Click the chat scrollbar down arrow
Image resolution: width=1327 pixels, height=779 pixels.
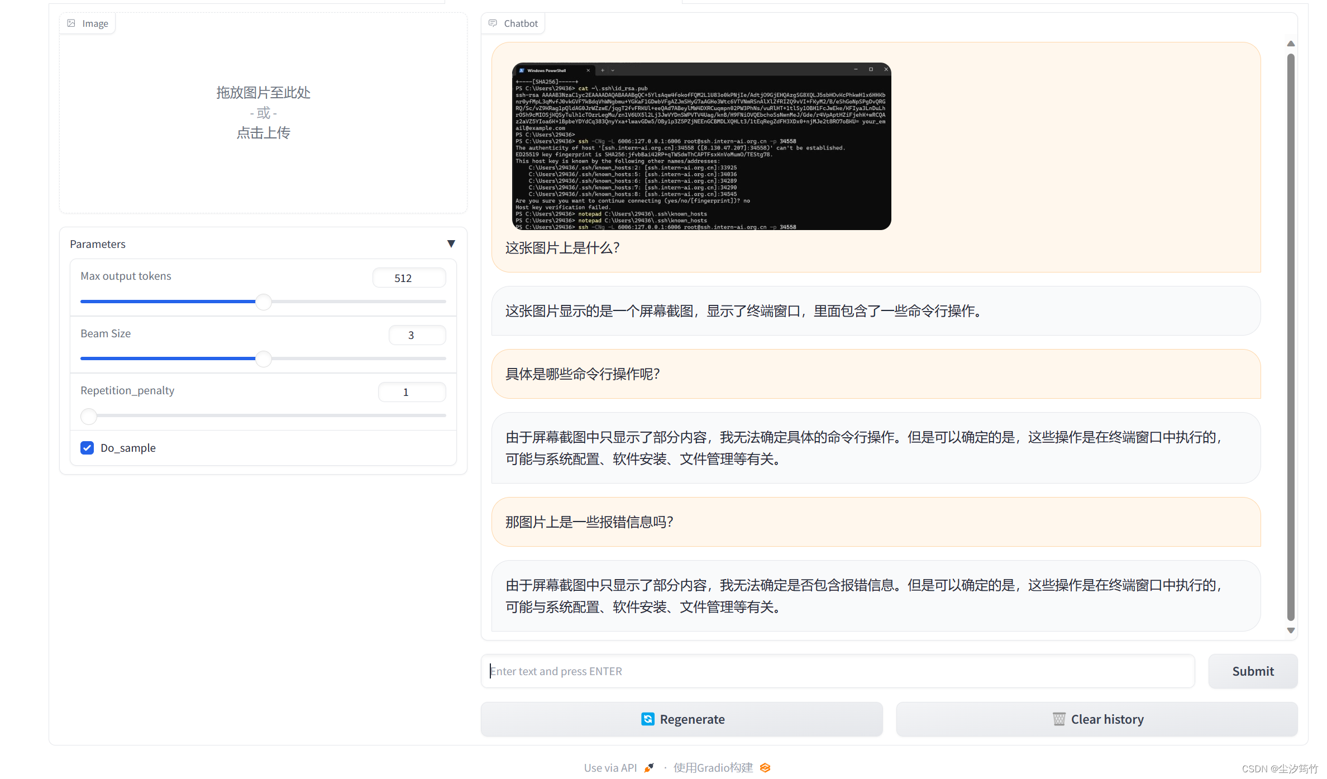point(1290,630)
